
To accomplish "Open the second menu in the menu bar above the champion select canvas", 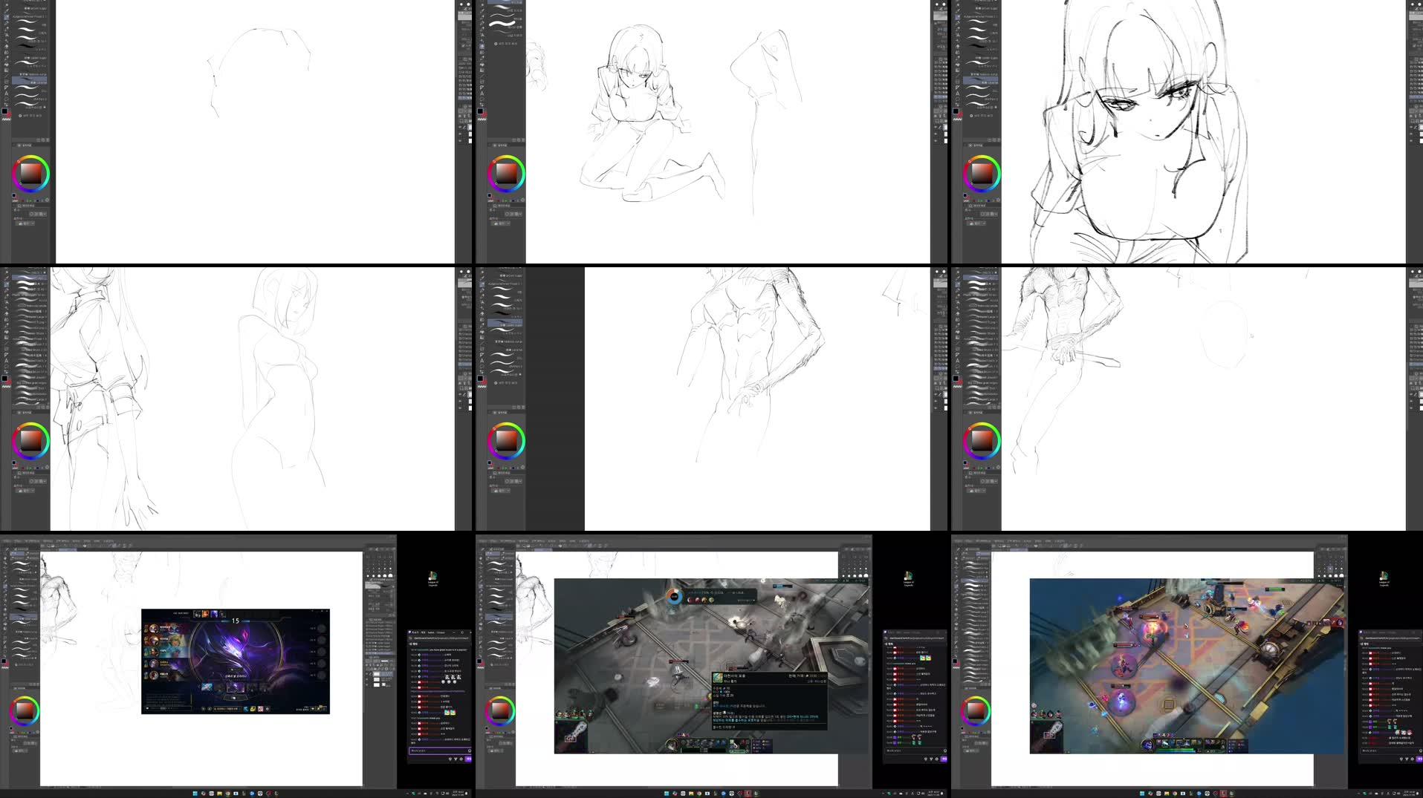I will (19, 541).
